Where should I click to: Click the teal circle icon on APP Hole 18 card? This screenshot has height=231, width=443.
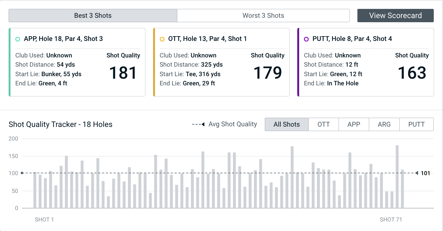18,39
